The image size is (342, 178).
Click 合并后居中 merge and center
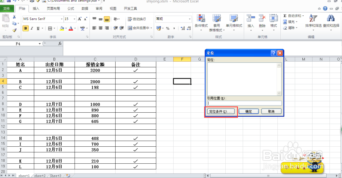[139, 28]
